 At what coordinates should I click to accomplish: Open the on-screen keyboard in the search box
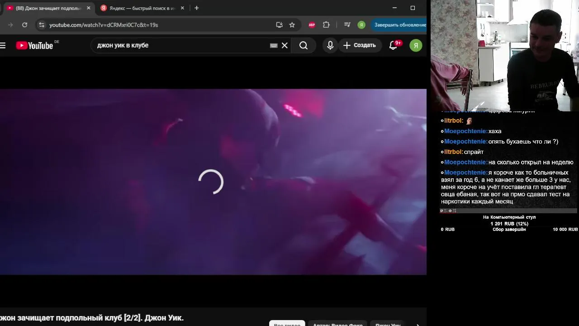click(274, 45)
